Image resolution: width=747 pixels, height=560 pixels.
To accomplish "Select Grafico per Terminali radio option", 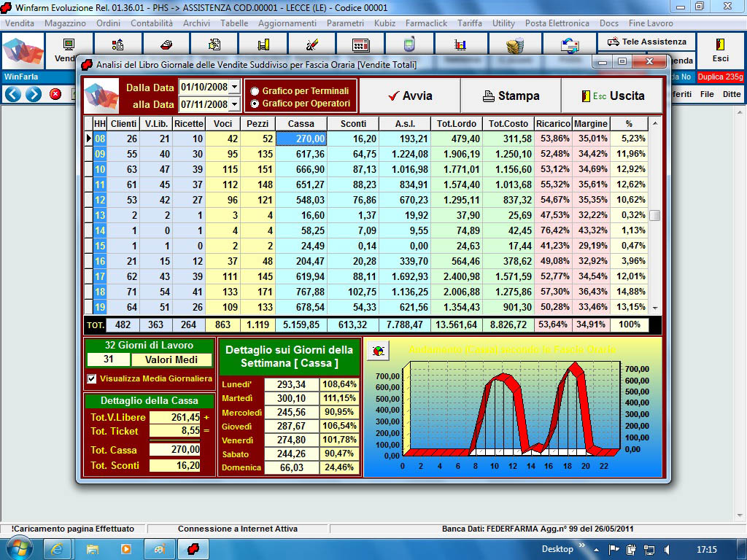I will coord(255,91).
